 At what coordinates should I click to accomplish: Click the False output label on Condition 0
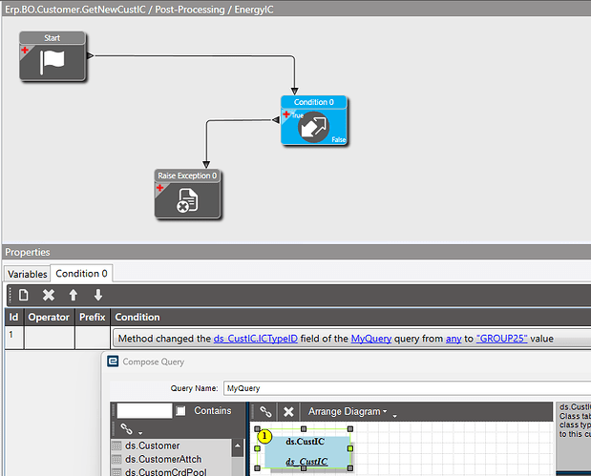coord(339,139)
